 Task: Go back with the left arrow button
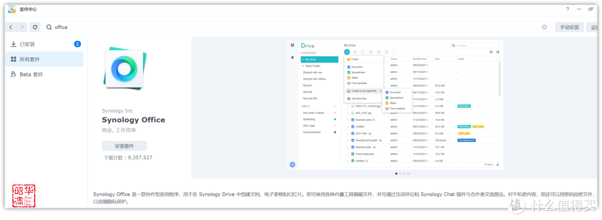[11, 27]
